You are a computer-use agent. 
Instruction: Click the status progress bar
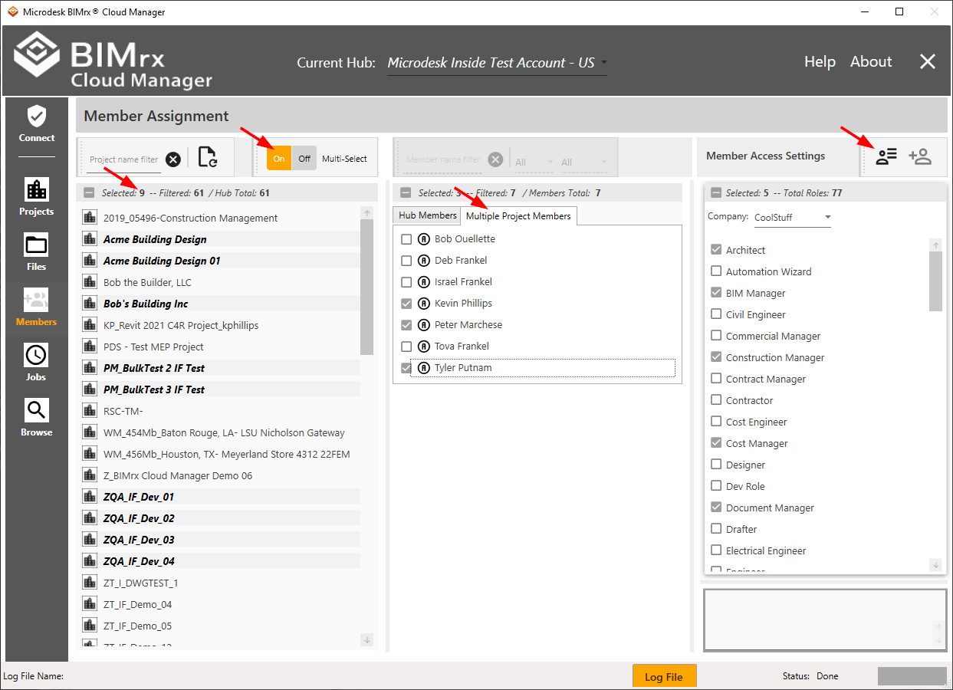tap(912, 676)
